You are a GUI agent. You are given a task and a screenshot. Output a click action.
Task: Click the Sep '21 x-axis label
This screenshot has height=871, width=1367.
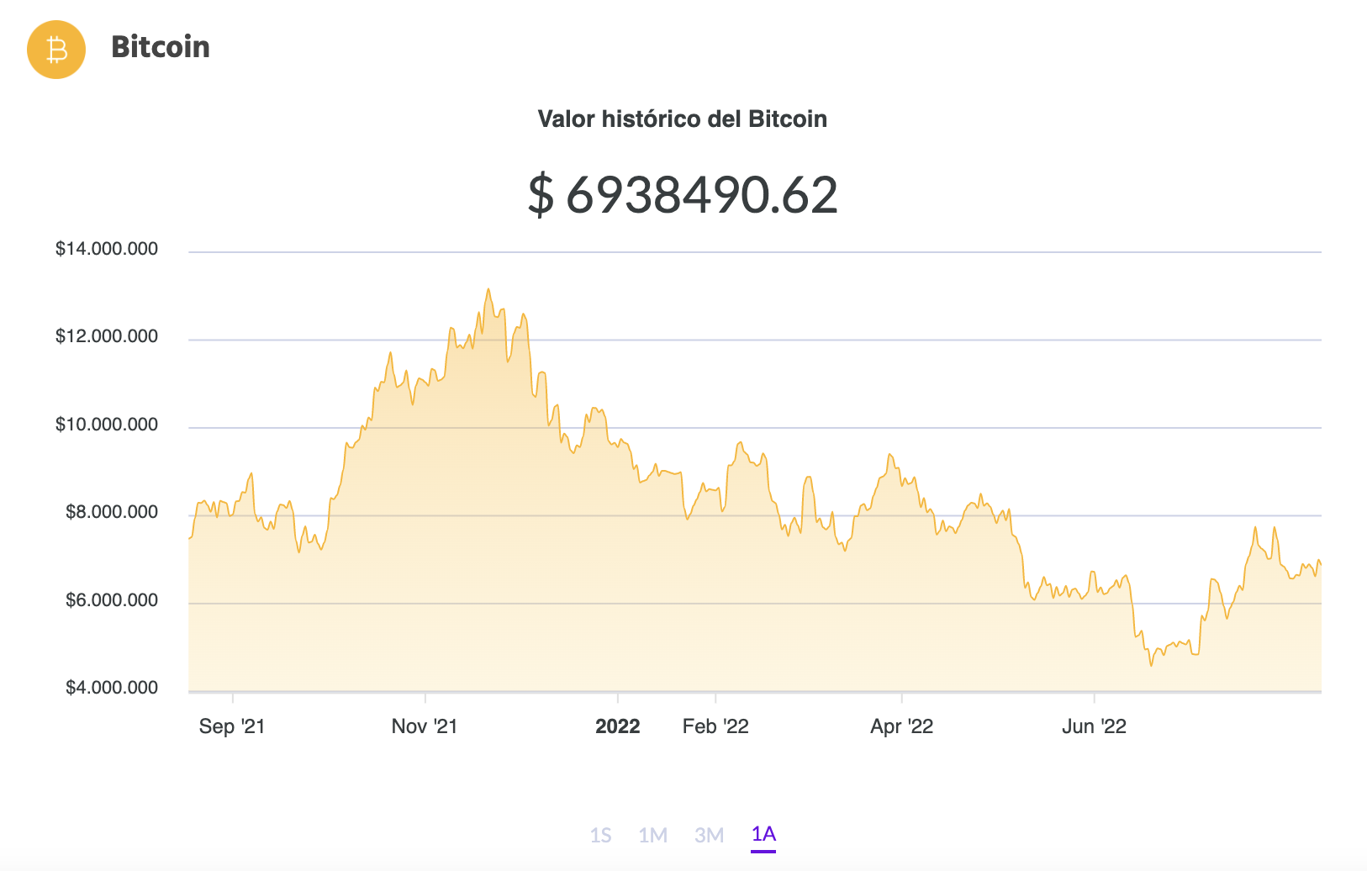pos(232,726)
